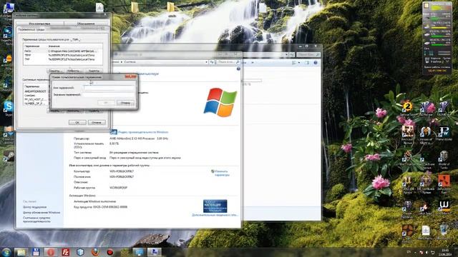Click OK in the Environment Variables dialog
The height and width of the screenshot is (257, 458).
[x=77, y=122]
